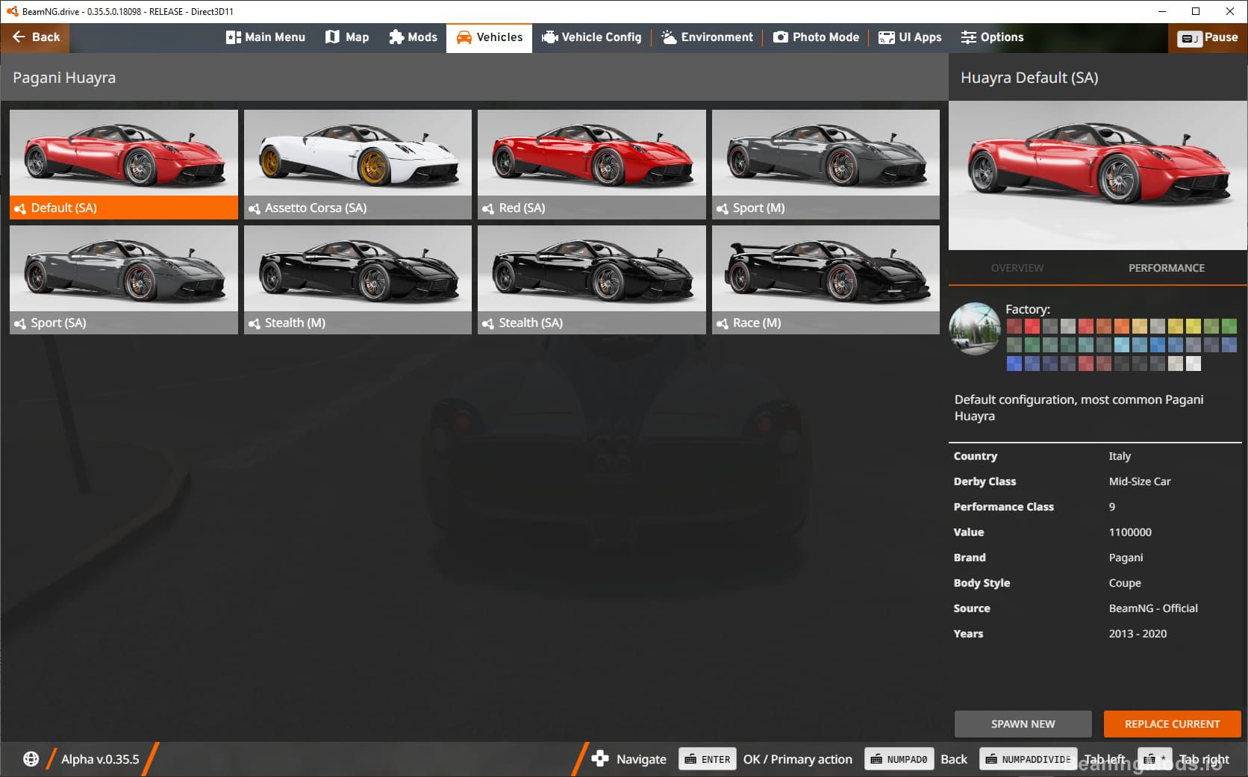The image size is (1248, 777).
Task: Click the Environment weather icon
Action: click(669, 37)
